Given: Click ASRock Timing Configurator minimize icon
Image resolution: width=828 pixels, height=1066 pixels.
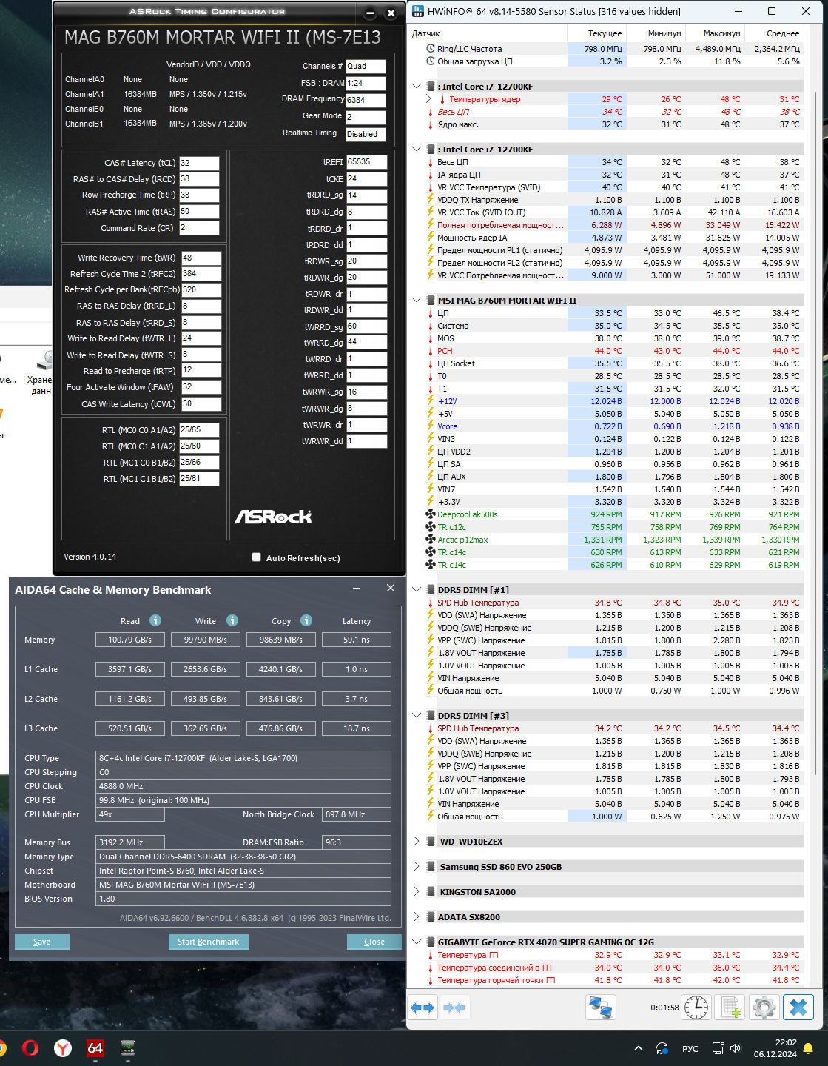Looking at the screenshot, I should (370, 13).
